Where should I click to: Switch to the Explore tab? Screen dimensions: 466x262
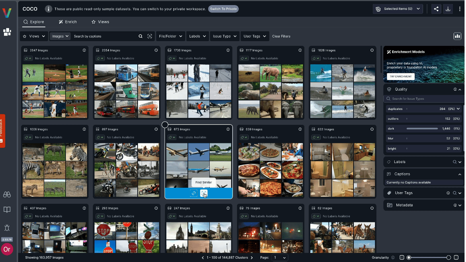(x=33, y=22)
